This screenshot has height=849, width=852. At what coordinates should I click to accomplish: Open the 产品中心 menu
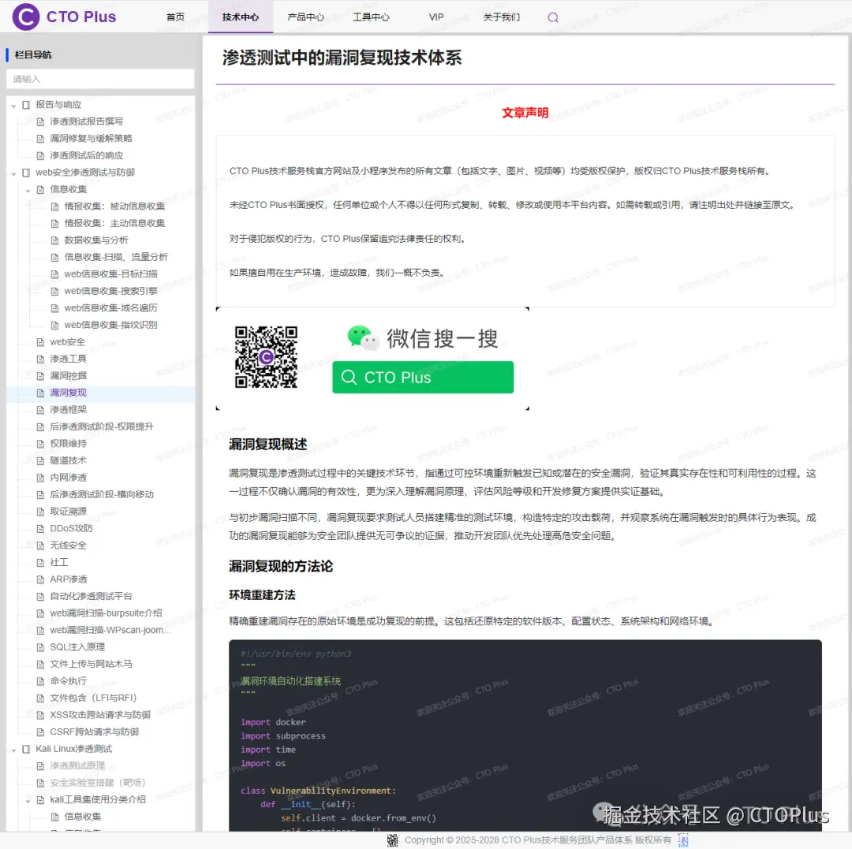coord(306,17)
